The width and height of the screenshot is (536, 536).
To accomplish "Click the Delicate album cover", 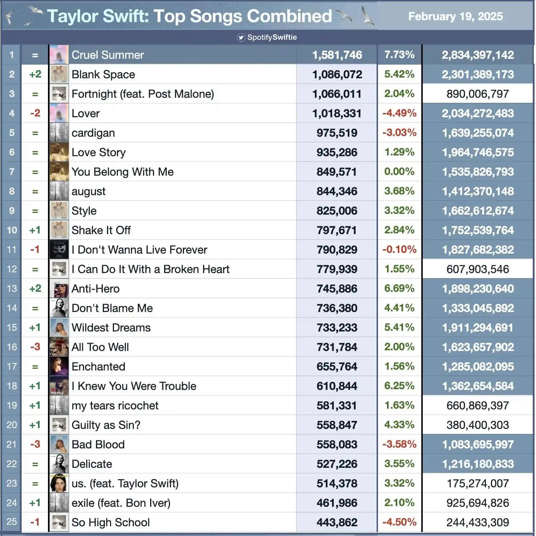I will pos(59,464).
